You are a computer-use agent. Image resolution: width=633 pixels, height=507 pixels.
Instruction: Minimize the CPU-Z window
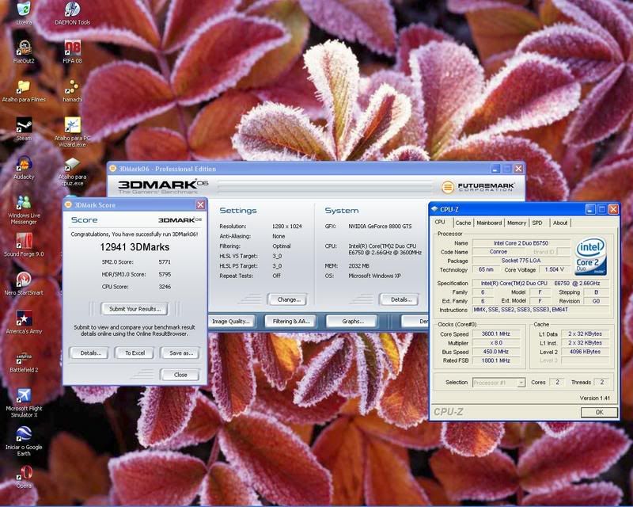pos(589,209)
